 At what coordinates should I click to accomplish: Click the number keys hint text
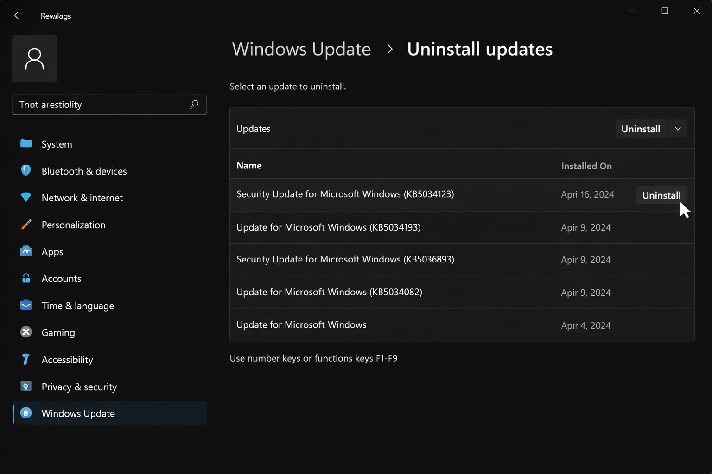pyautogui.click(x=313, y=358)
